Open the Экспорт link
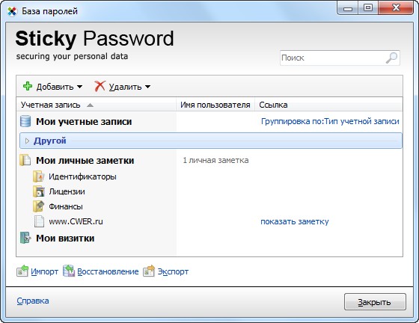Screen dimensions: 419x323 point(173,271)
